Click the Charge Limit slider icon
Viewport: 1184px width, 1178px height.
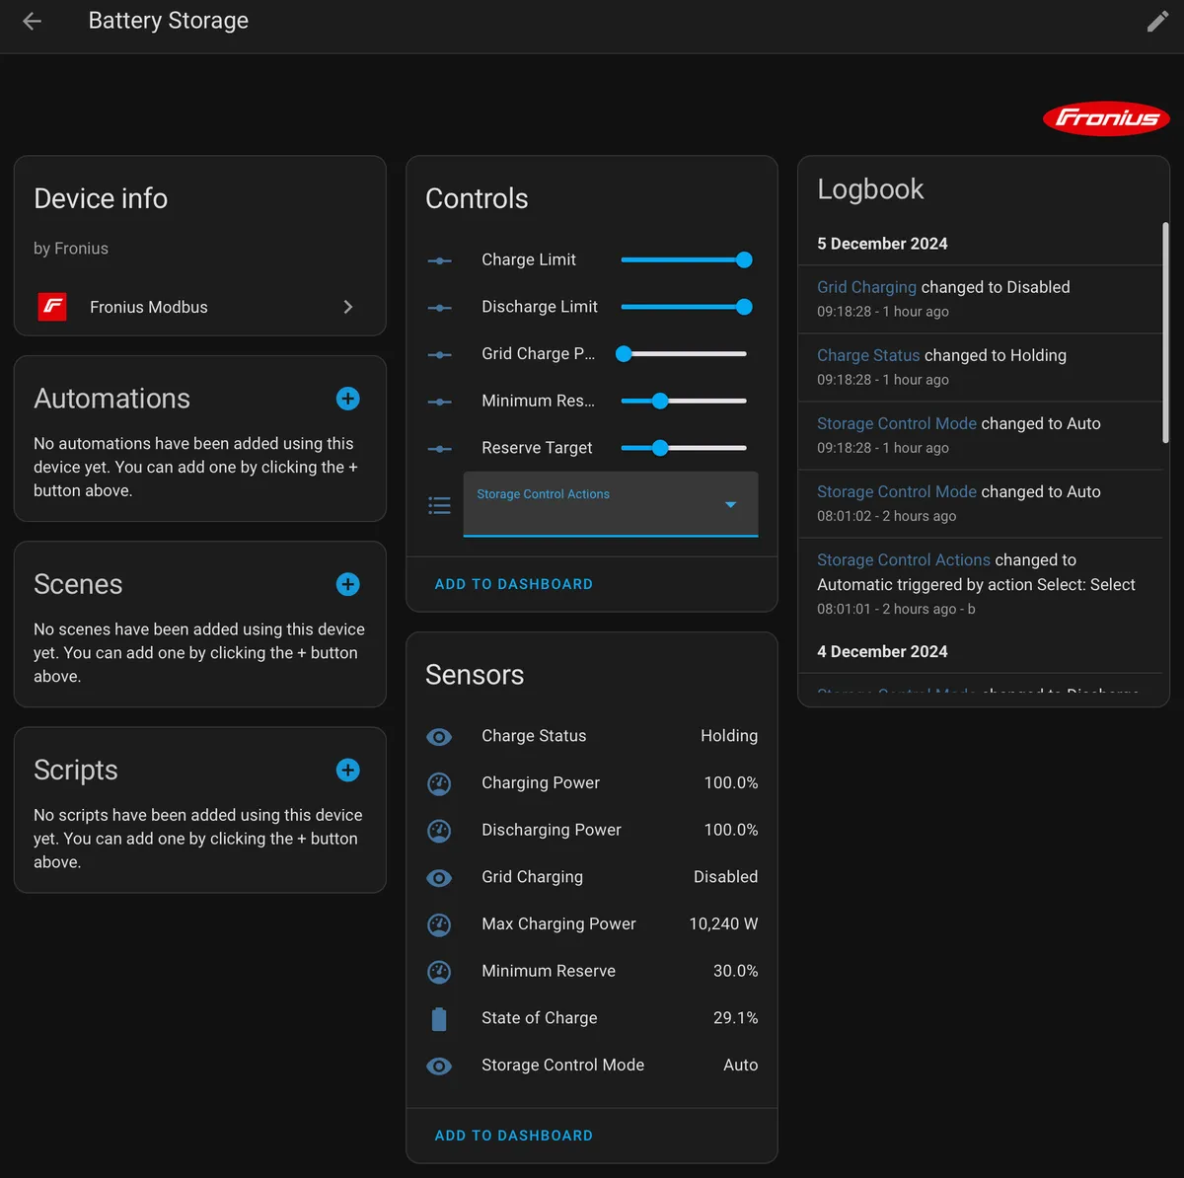pos(440,260)
